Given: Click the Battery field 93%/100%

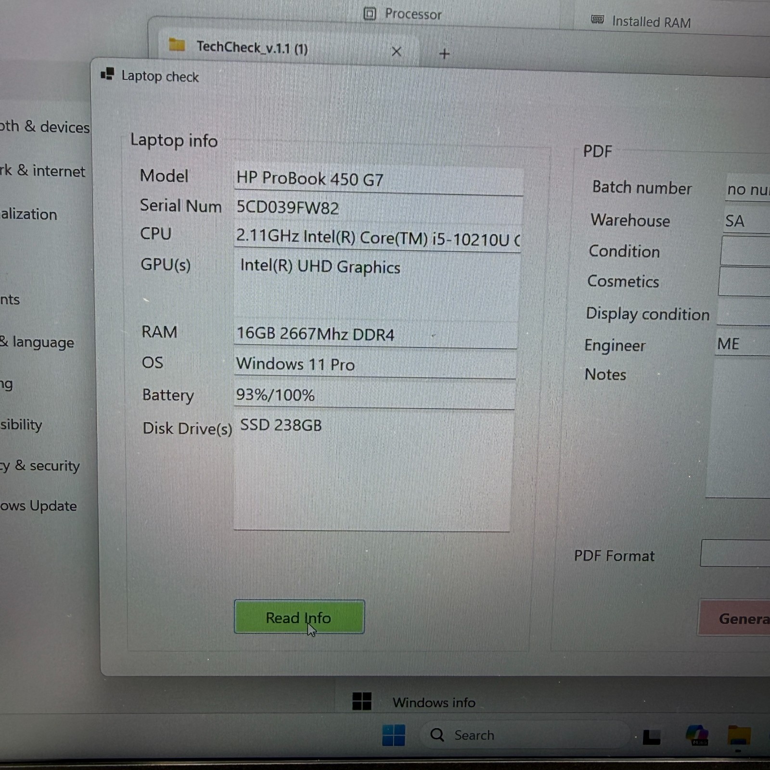Looking at the screenshot, I should (374, 395).
